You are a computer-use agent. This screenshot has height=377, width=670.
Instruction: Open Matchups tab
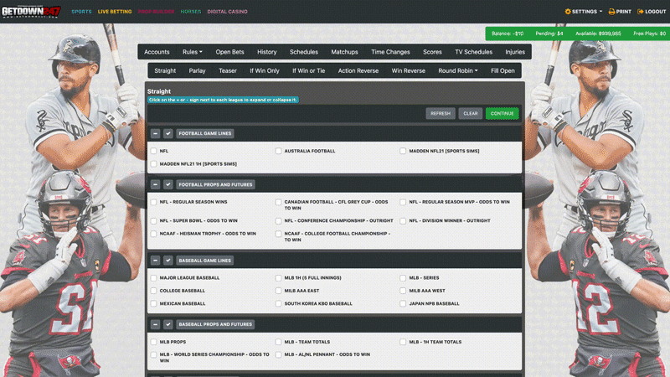(x=344, y=52)
